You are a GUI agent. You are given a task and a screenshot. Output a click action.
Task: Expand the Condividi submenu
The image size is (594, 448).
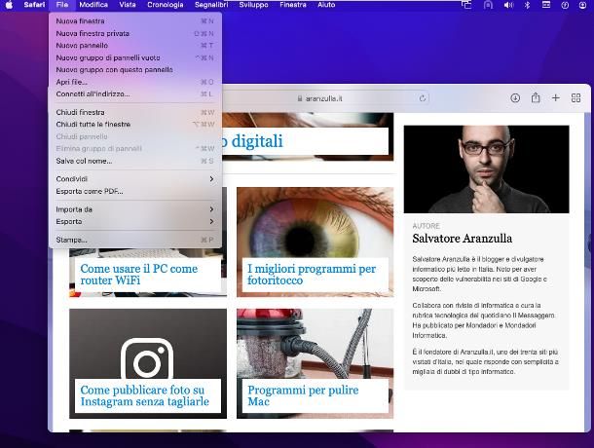pos(135,179)
